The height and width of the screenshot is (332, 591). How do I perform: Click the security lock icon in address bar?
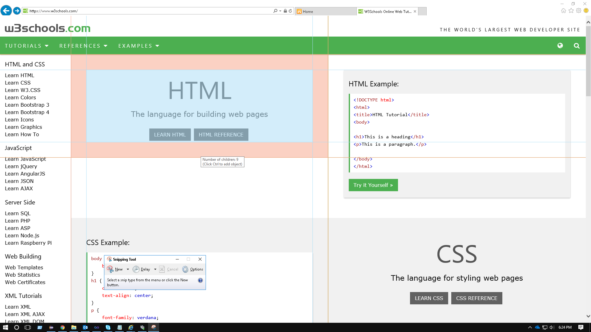285,11
